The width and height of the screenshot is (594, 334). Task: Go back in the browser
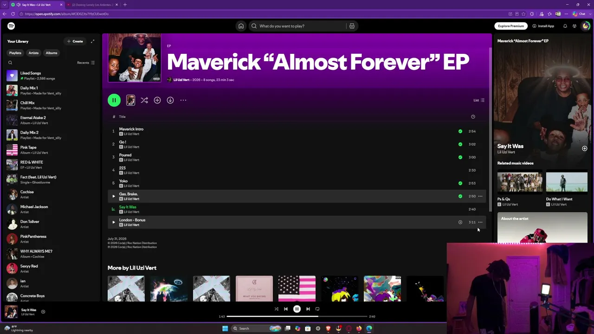5,14
